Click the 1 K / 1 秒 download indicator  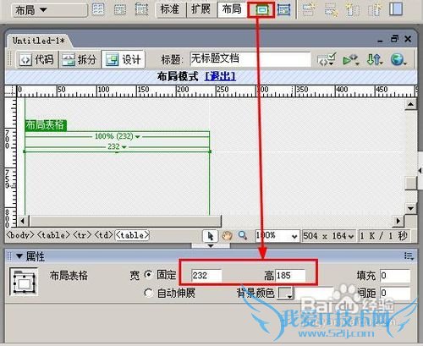click(385, 236)
